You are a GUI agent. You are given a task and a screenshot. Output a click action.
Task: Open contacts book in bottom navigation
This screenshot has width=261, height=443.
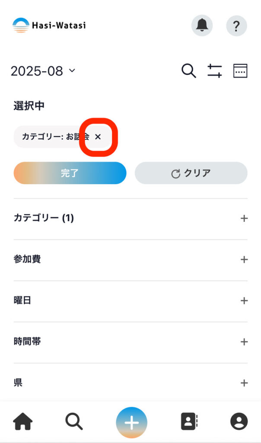click(x=189, y=421)
